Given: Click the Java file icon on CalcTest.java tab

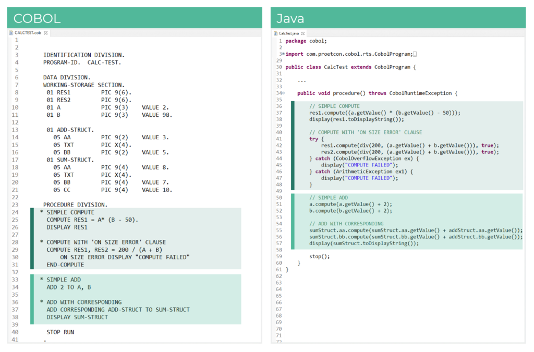Looking at the screenshot, I should click(275, 32).
